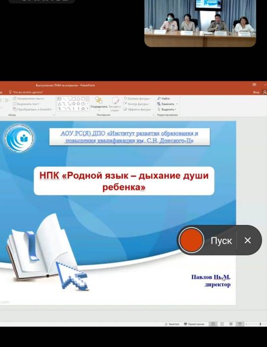Switch to reading view
The width and height of the screenshot is (267, 347).
tap(231, 324)
